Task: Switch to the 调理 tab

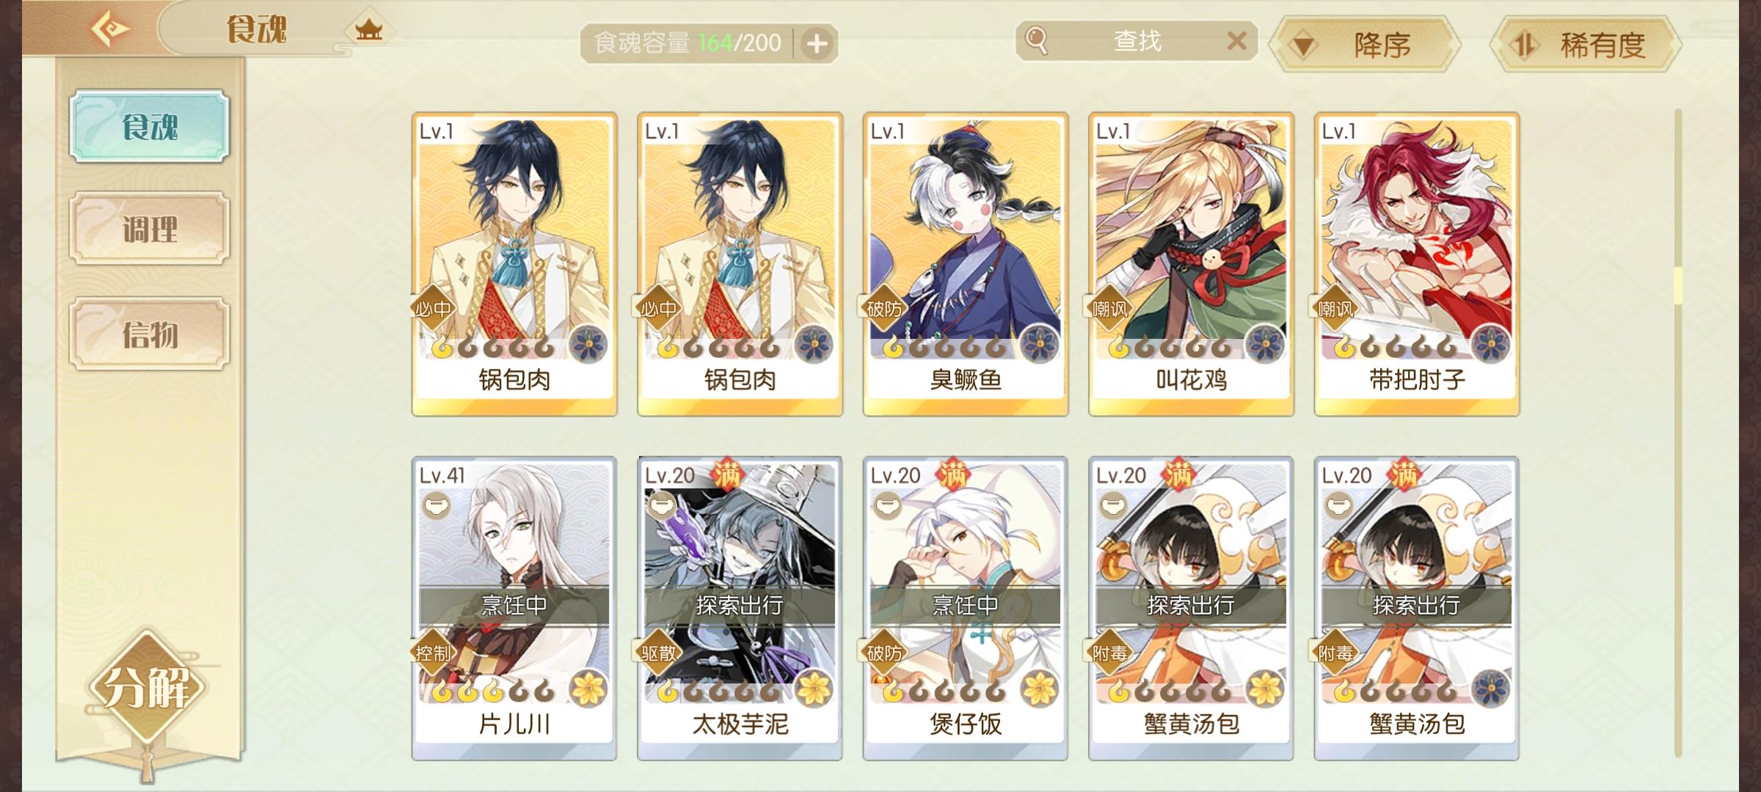Action: (150, 229)
